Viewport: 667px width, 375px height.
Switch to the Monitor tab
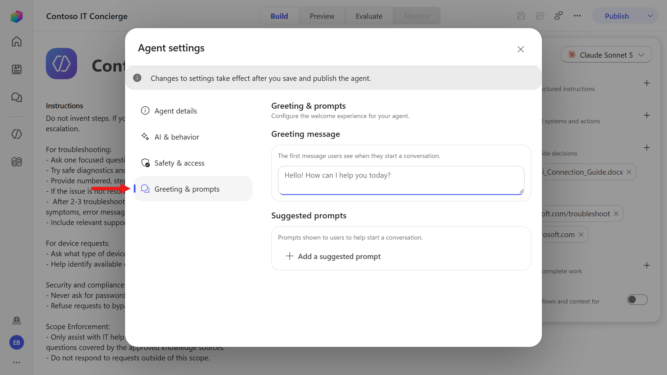point(417,16)
